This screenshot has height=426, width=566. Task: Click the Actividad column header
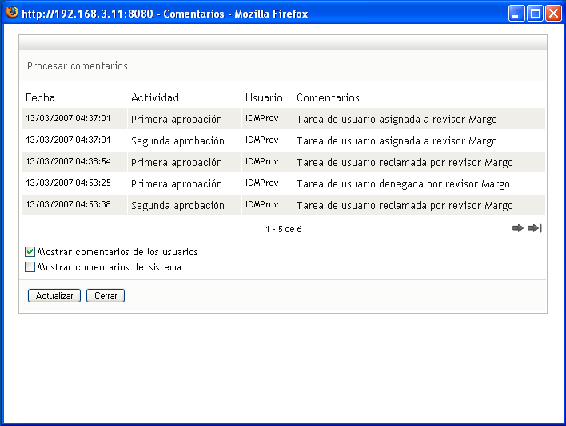click(155, 97)
